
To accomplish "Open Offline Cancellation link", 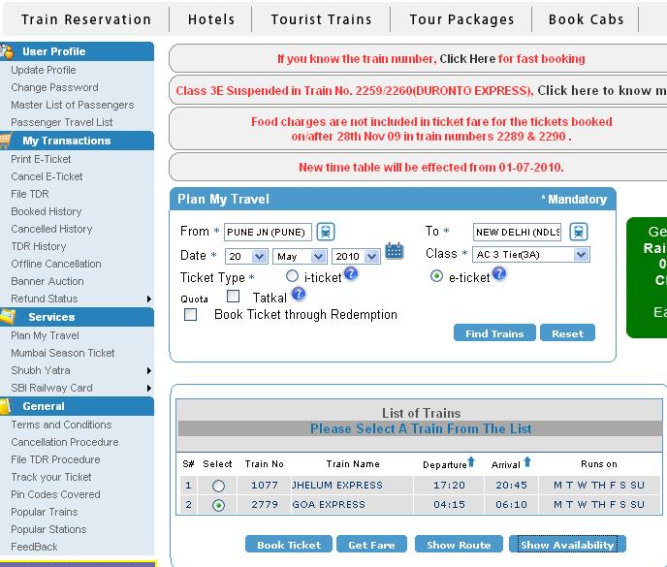I will pyautogui.click(x=56, y=264).
